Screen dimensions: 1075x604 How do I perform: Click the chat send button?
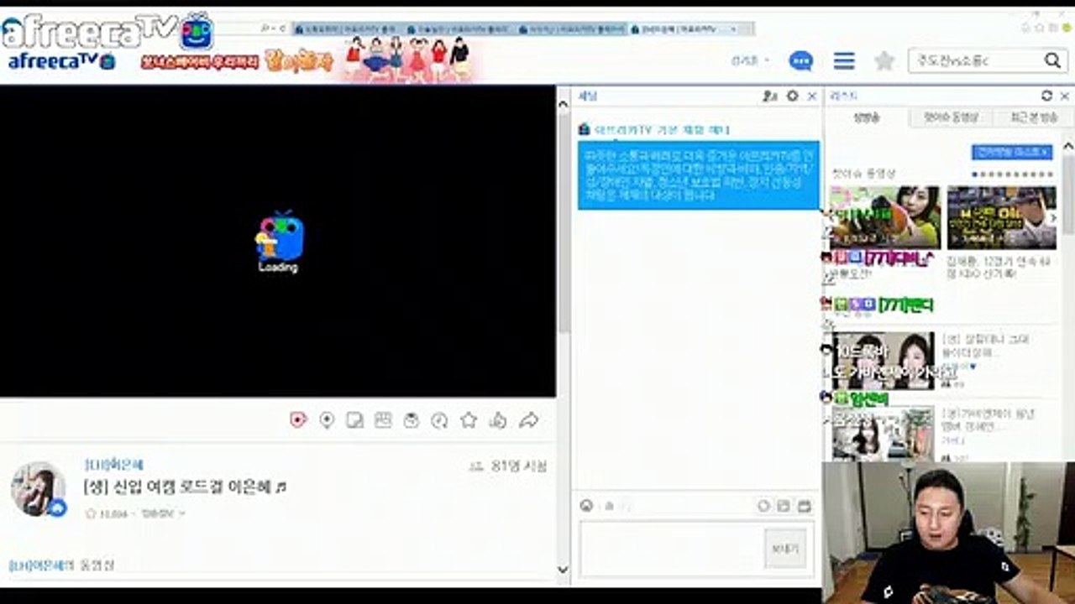pos(785,549)
